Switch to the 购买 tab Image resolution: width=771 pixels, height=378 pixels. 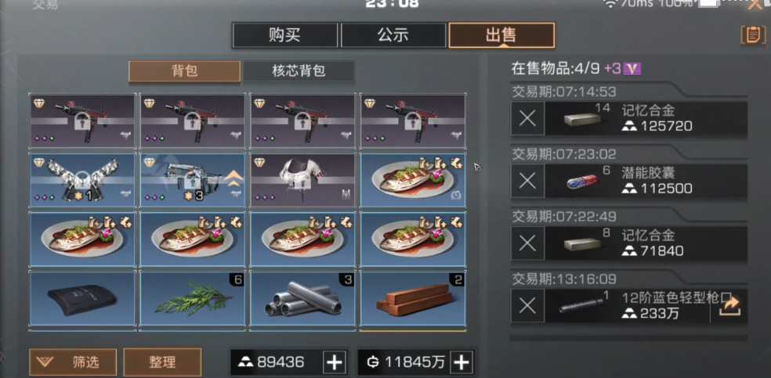[284, 35]
